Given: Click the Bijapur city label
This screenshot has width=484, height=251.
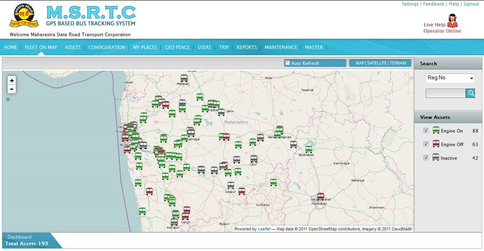Looking at the screenshot, I should (x=224, y=224).
